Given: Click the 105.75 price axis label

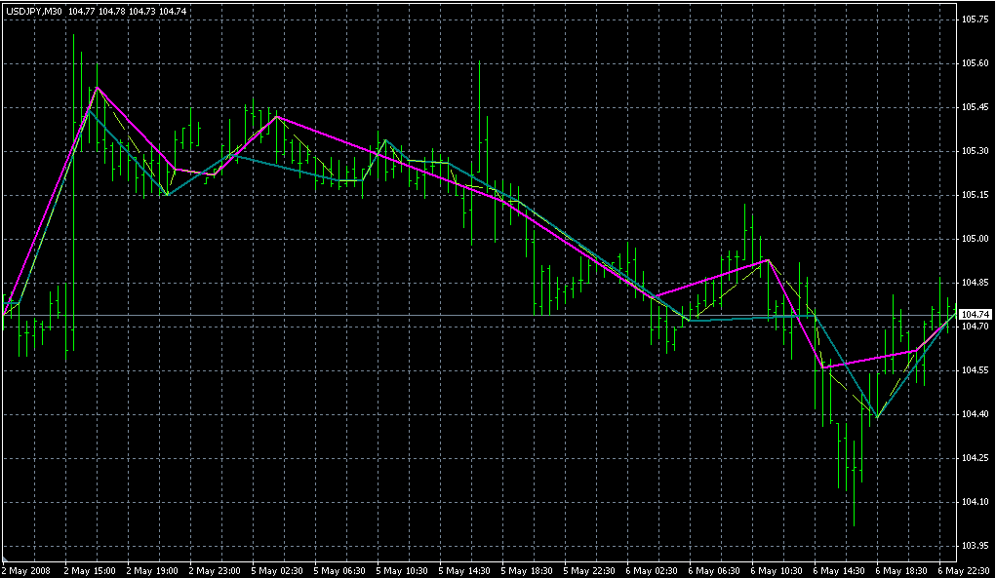Looking at the screenshot, I should (975, 19).
